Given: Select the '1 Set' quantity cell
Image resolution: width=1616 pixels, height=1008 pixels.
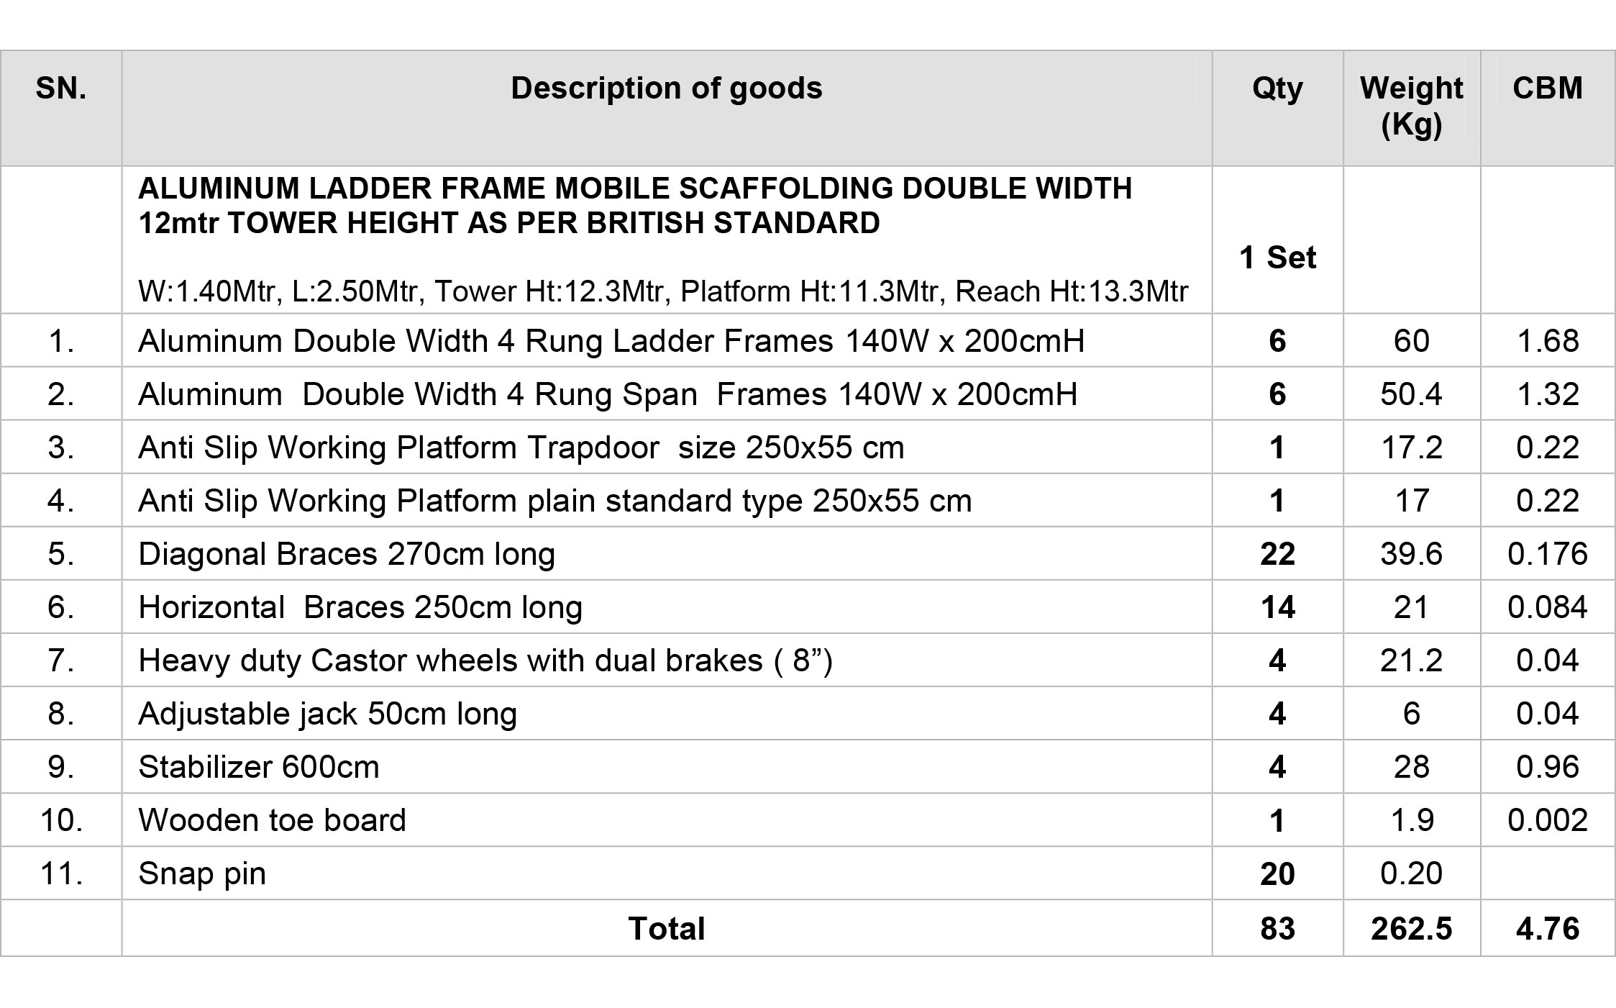Looking at the screenshot, I should click(1277, 257).
